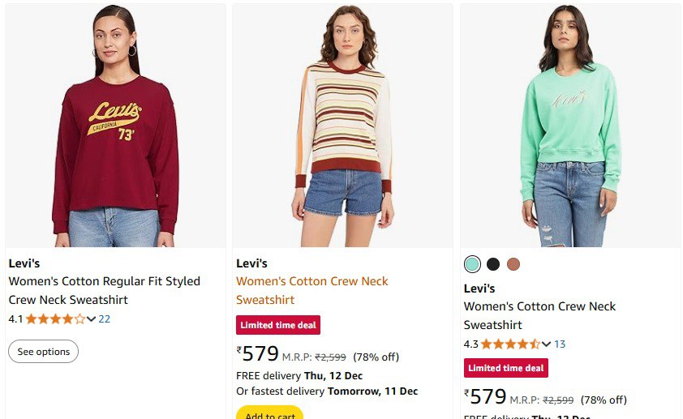Open the green sweatshirt product image
Viewport: 683px width, 419px height.
coord(570,126)
